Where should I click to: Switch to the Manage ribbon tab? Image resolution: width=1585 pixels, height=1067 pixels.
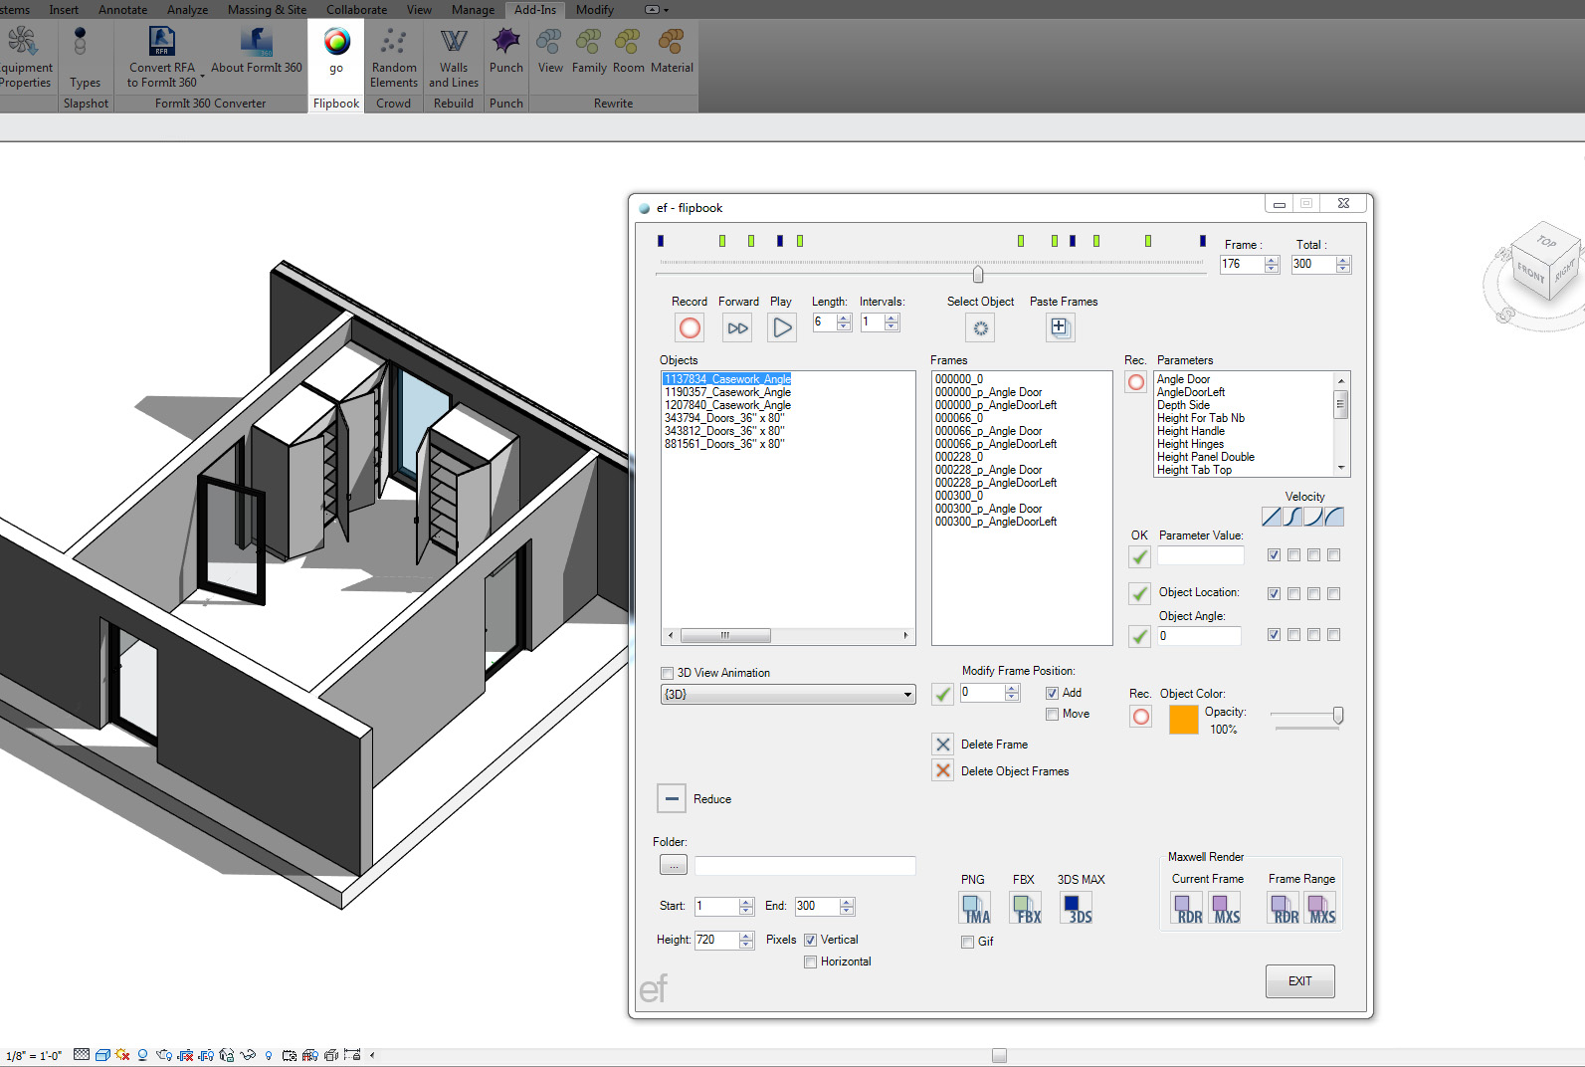pyautogui.click(x=473, y=10)
